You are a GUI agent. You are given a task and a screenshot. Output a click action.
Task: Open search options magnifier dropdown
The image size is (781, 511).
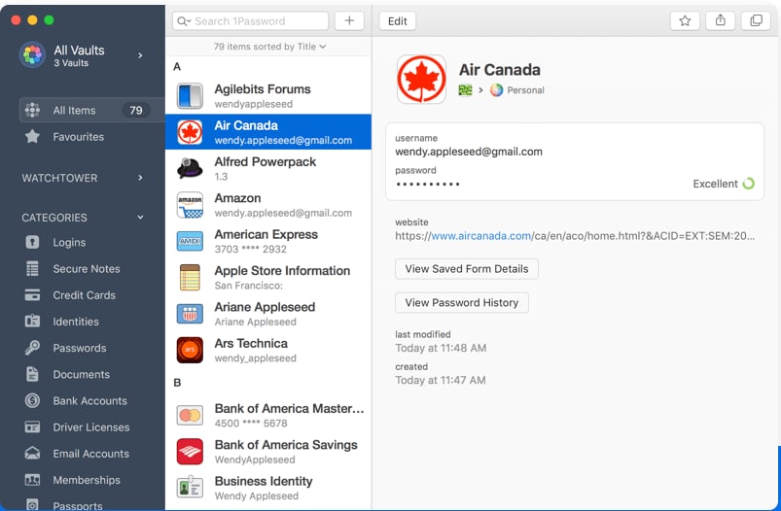pos(184,21)
